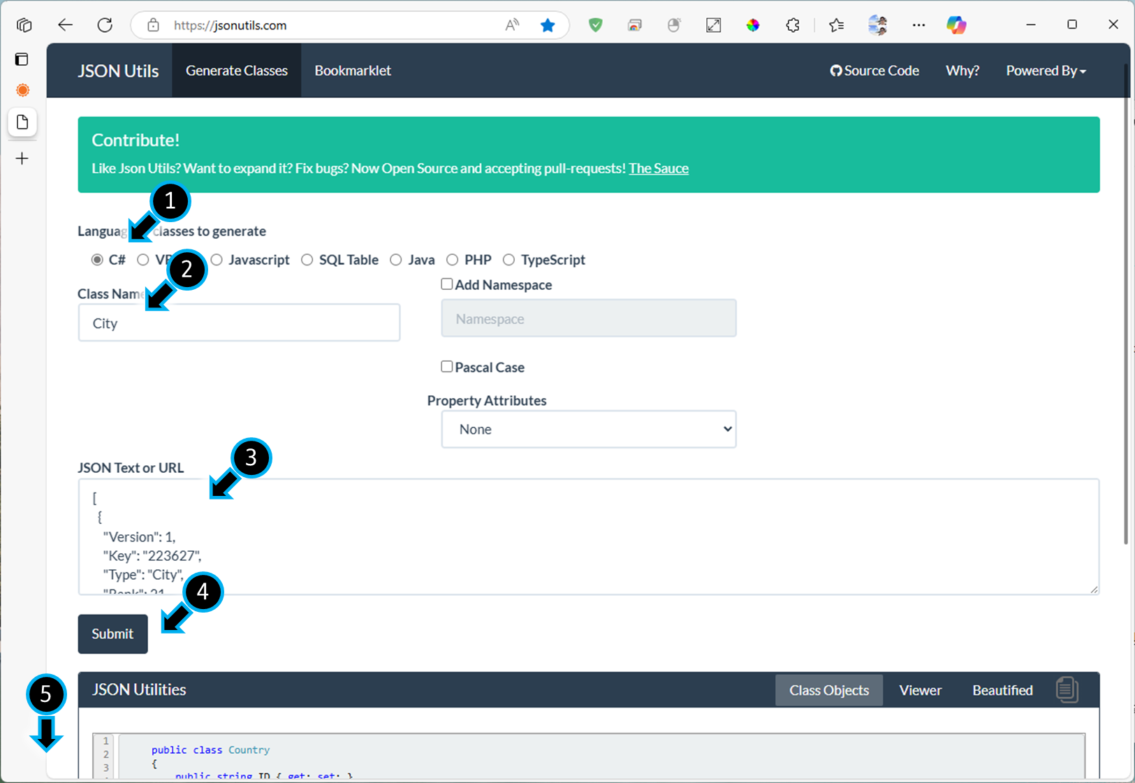The width and height of the screenshot is (1135, 783).
Task: Click the blue favorite star icon
Action: [548, 25]
